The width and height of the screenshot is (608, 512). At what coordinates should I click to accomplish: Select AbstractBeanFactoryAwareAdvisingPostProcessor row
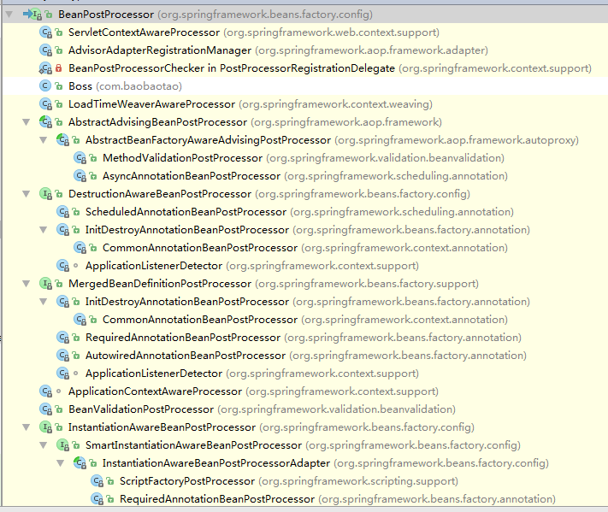[x=304, y=140]
